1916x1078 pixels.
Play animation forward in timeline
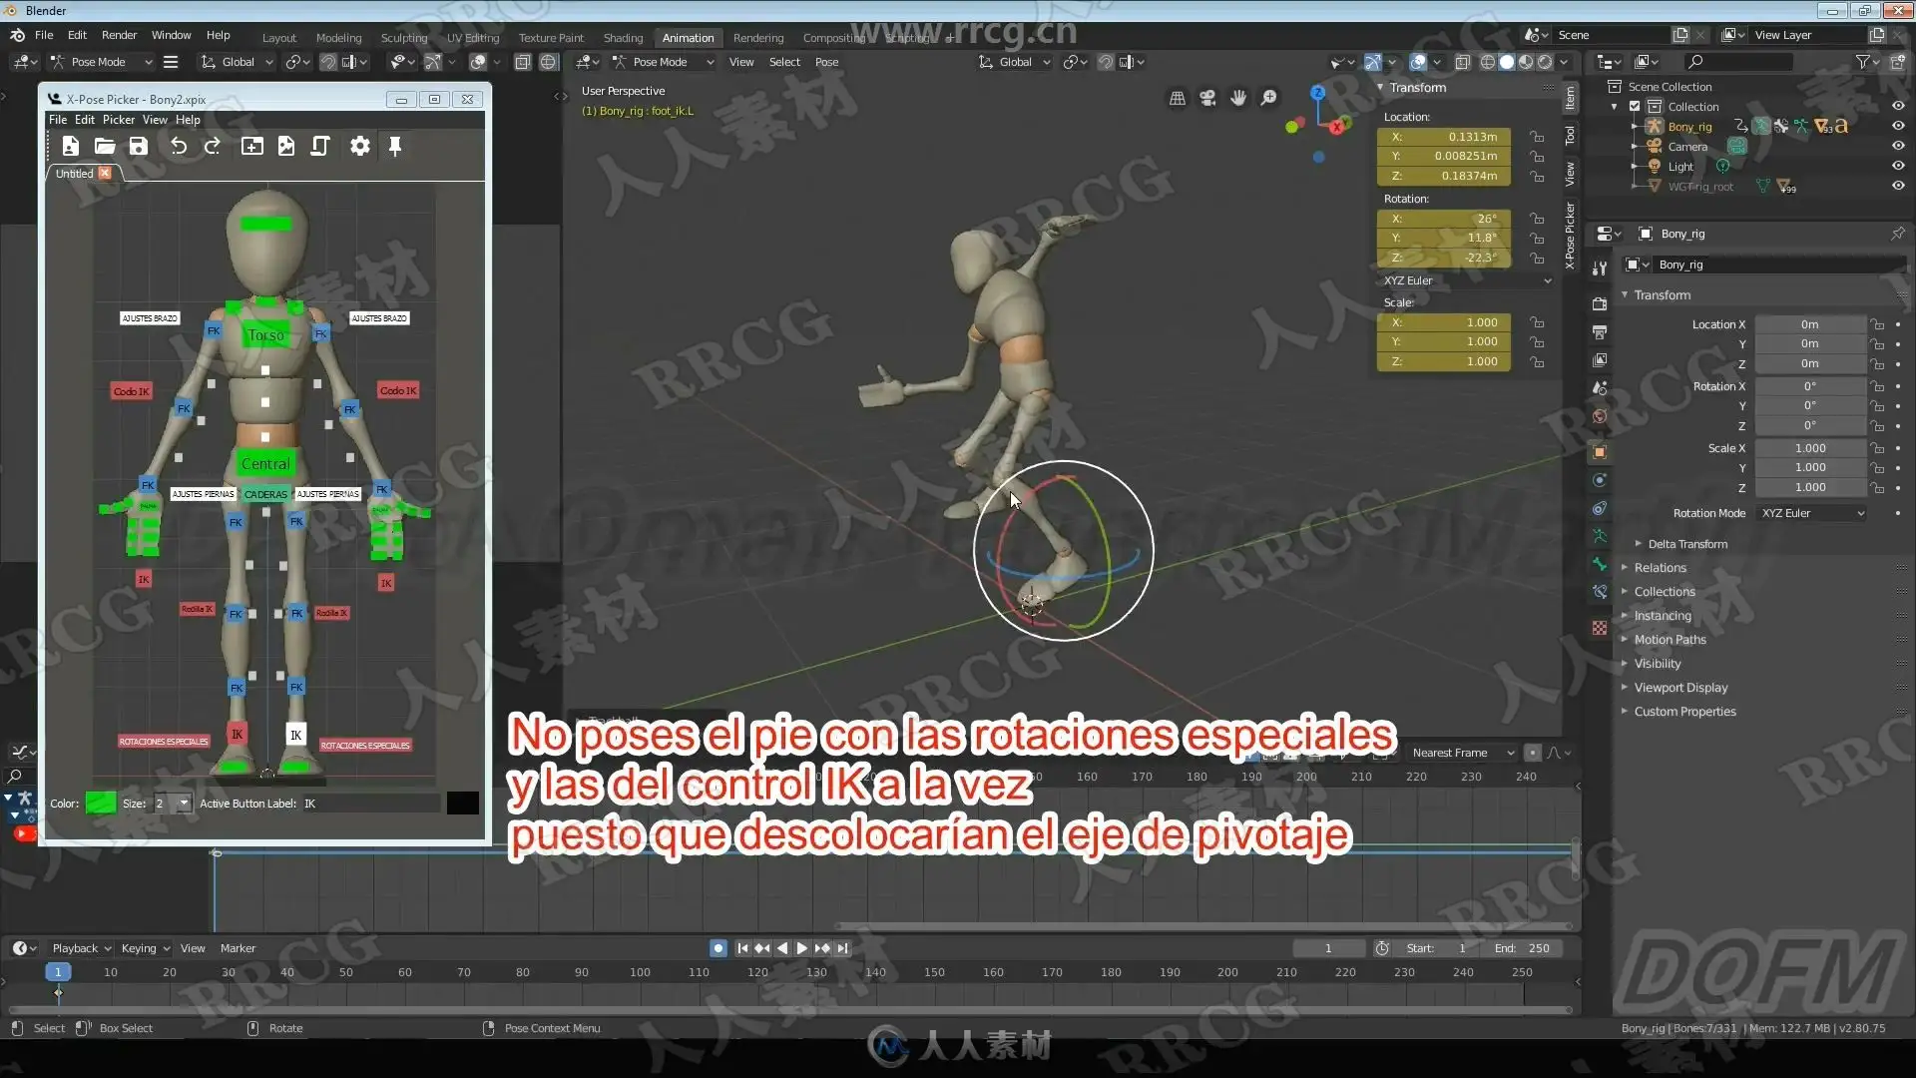[x=801, y=948]
